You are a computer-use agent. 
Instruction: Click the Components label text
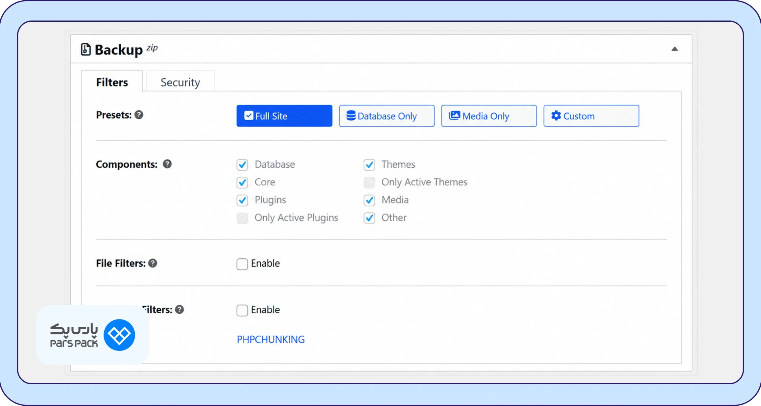pos(127,164)
